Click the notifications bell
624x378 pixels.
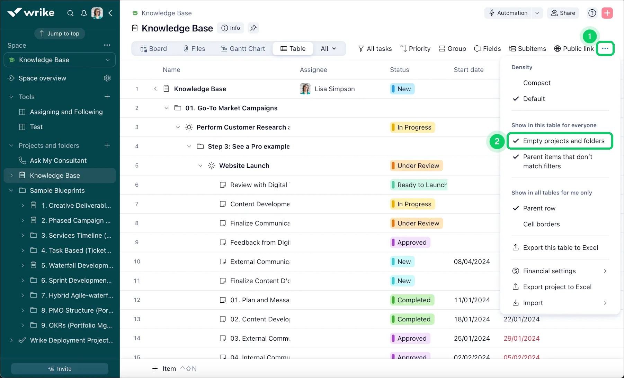(83, 13)
